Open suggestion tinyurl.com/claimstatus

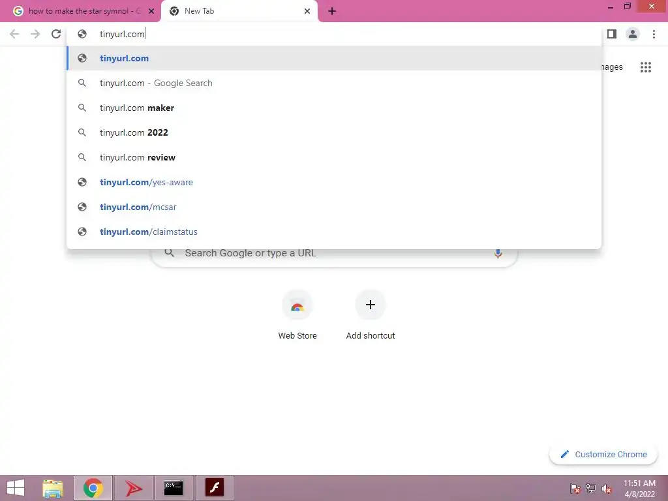334,232
